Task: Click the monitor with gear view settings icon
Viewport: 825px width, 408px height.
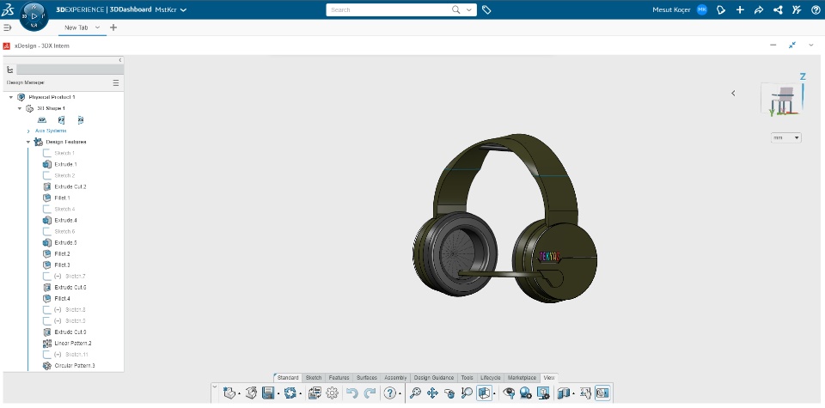Action: pos(543,393)
